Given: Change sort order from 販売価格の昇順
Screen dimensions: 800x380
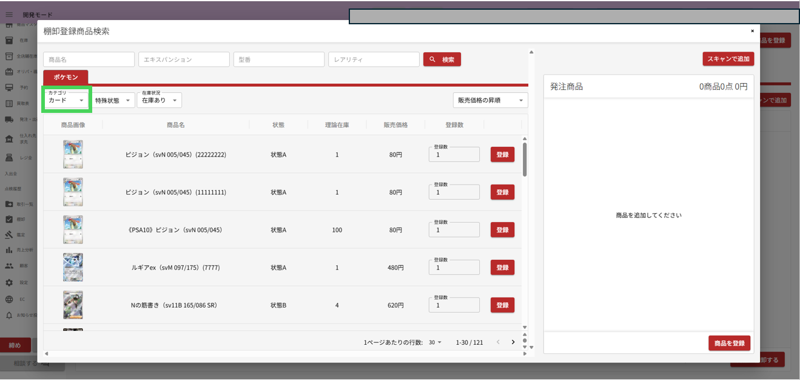Looking at the screenshot, I should (490, 101).
